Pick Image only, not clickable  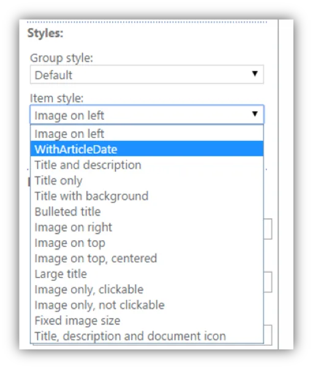tap(147, 304)
